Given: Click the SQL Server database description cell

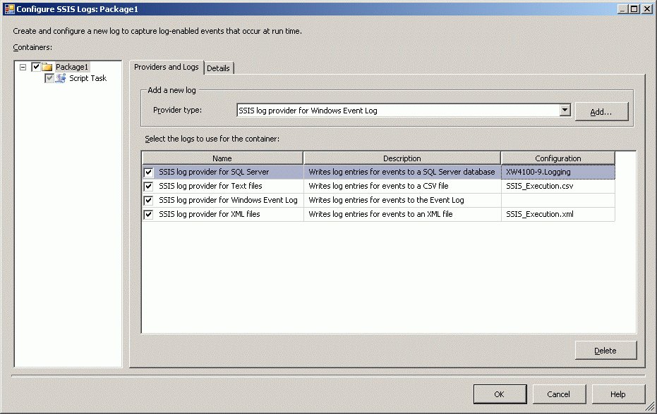Looking at the screenshot, I should (x=402, y=172).
